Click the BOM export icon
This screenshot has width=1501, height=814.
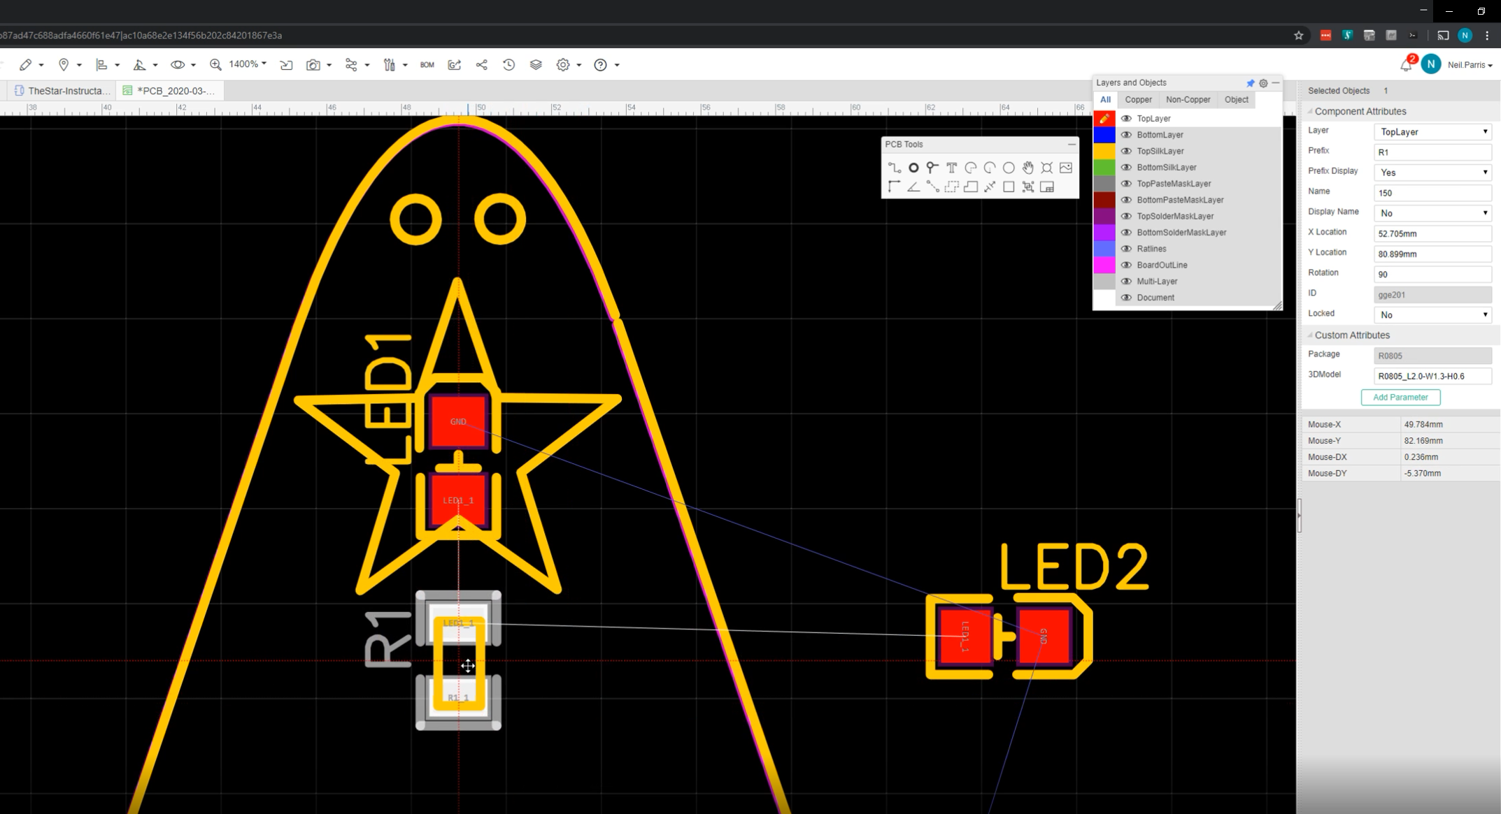click(427, 65)
